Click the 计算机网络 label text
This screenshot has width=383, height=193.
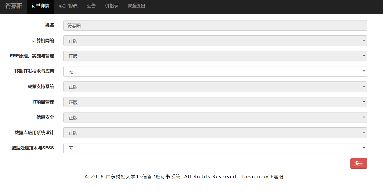pos(43,41)
